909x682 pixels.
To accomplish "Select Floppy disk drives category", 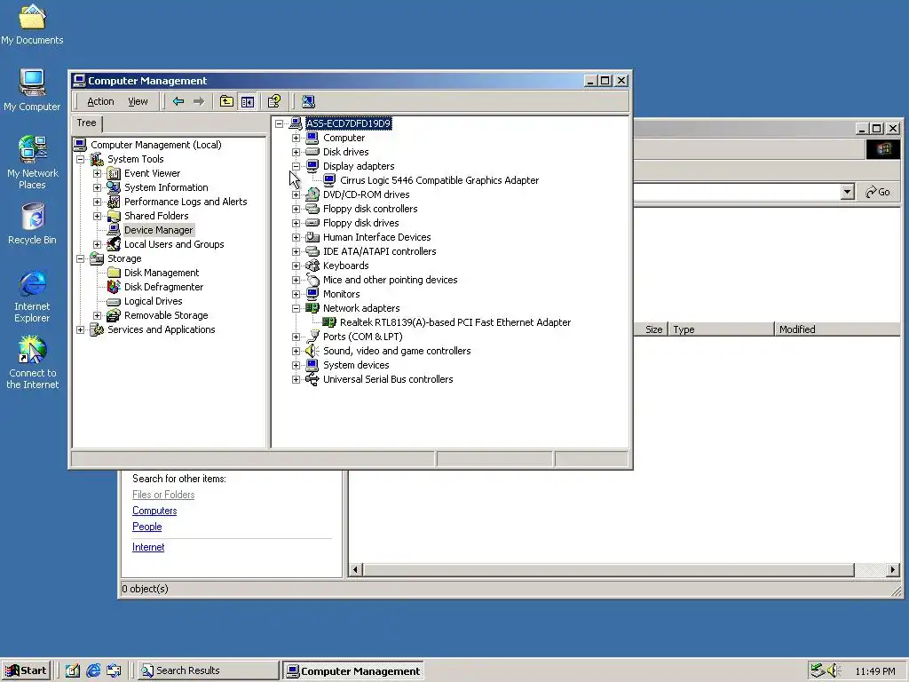I will tap(360, 223).
